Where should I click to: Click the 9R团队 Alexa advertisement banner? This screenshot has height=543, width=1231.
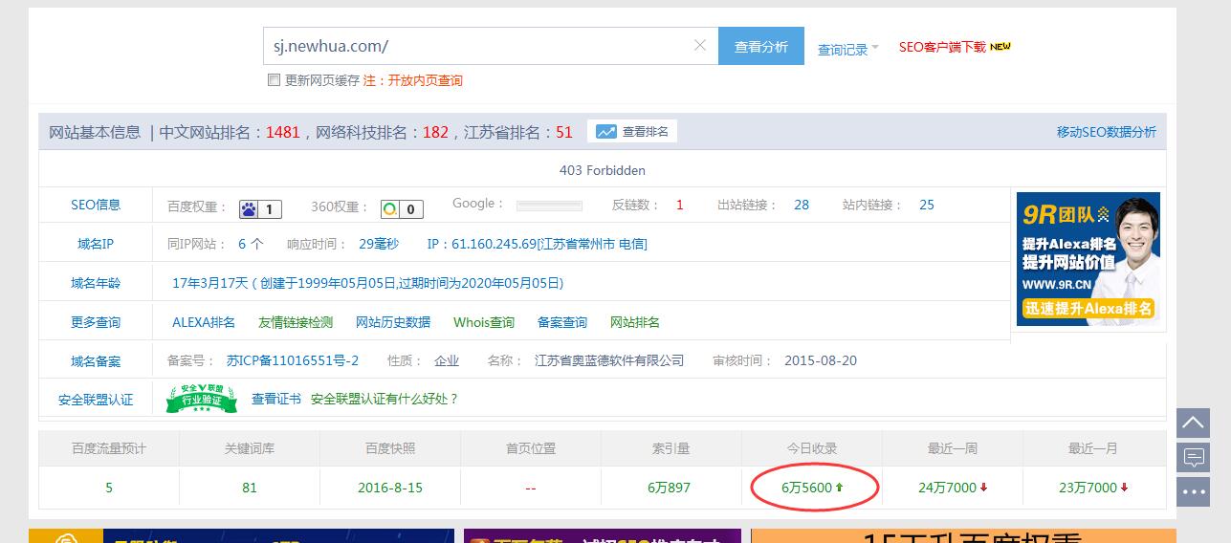1088,259
